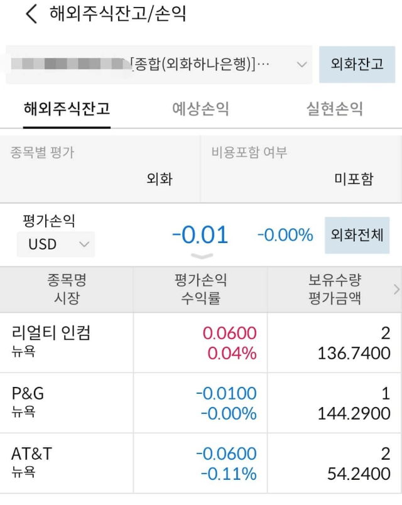This screenshot has width=402, height=505.
Task: Click the right chevron beside 보유수량 header
Action: click(395, 290)
